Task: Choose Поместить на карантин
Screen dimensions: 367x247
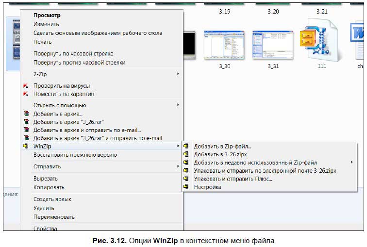Action: point(64,94)
